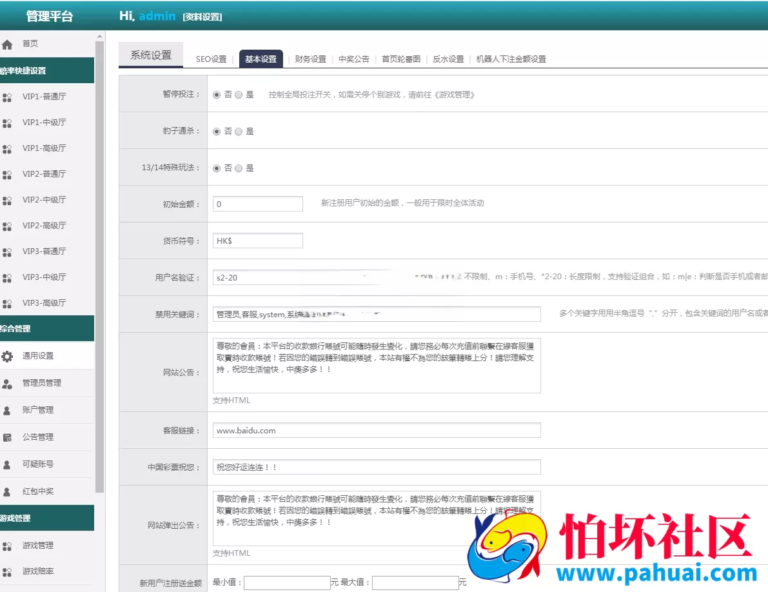Open 公告管理 in the sidebar
Image resolution: width=768 pixels, height=592 pixels.
(37, 437)
